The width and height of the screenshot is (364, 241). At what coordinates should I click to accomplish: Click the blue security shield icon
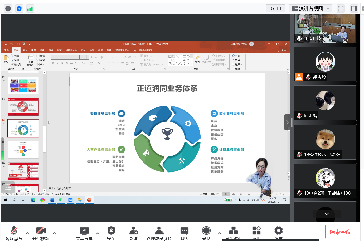pyautogui.click(x=19, y=9)
